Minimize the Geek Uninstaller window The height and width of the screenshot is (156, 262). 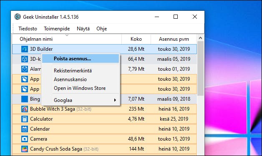pyautogui.click(x=157, y=17)
